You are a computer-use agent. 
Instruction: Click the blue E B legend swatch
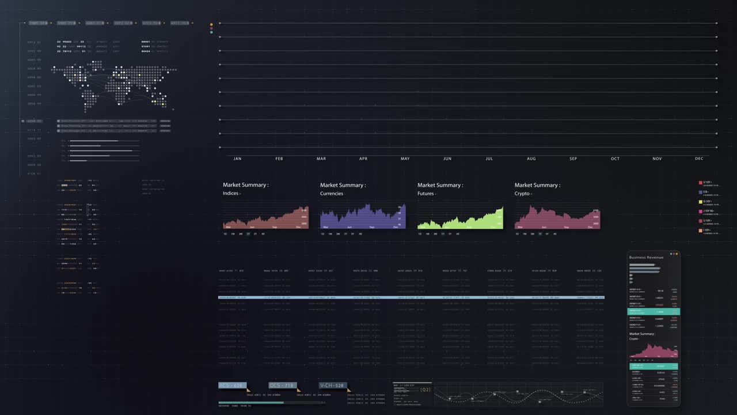[701, 192]
